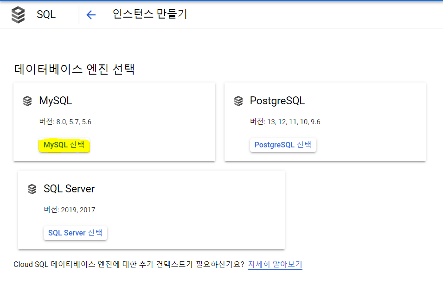Click the SQL Server card title

pos(69,189)
